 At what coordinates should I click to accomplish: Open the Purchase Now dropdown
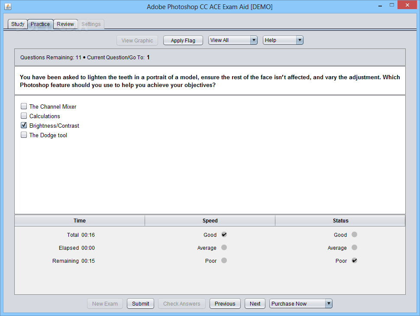pos(301,304)
